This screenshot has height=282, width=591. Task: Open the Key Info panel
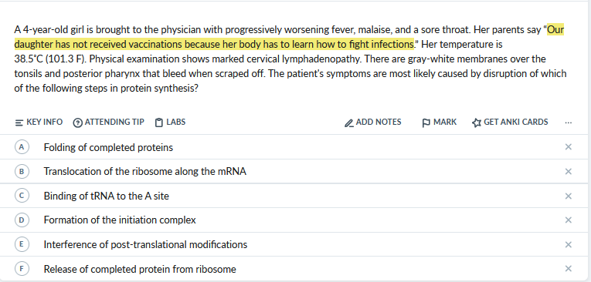[39, 123]
